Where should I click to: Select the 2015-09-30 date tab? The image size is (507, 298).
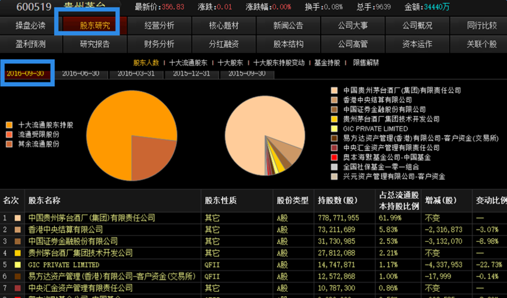pos(247,73)
